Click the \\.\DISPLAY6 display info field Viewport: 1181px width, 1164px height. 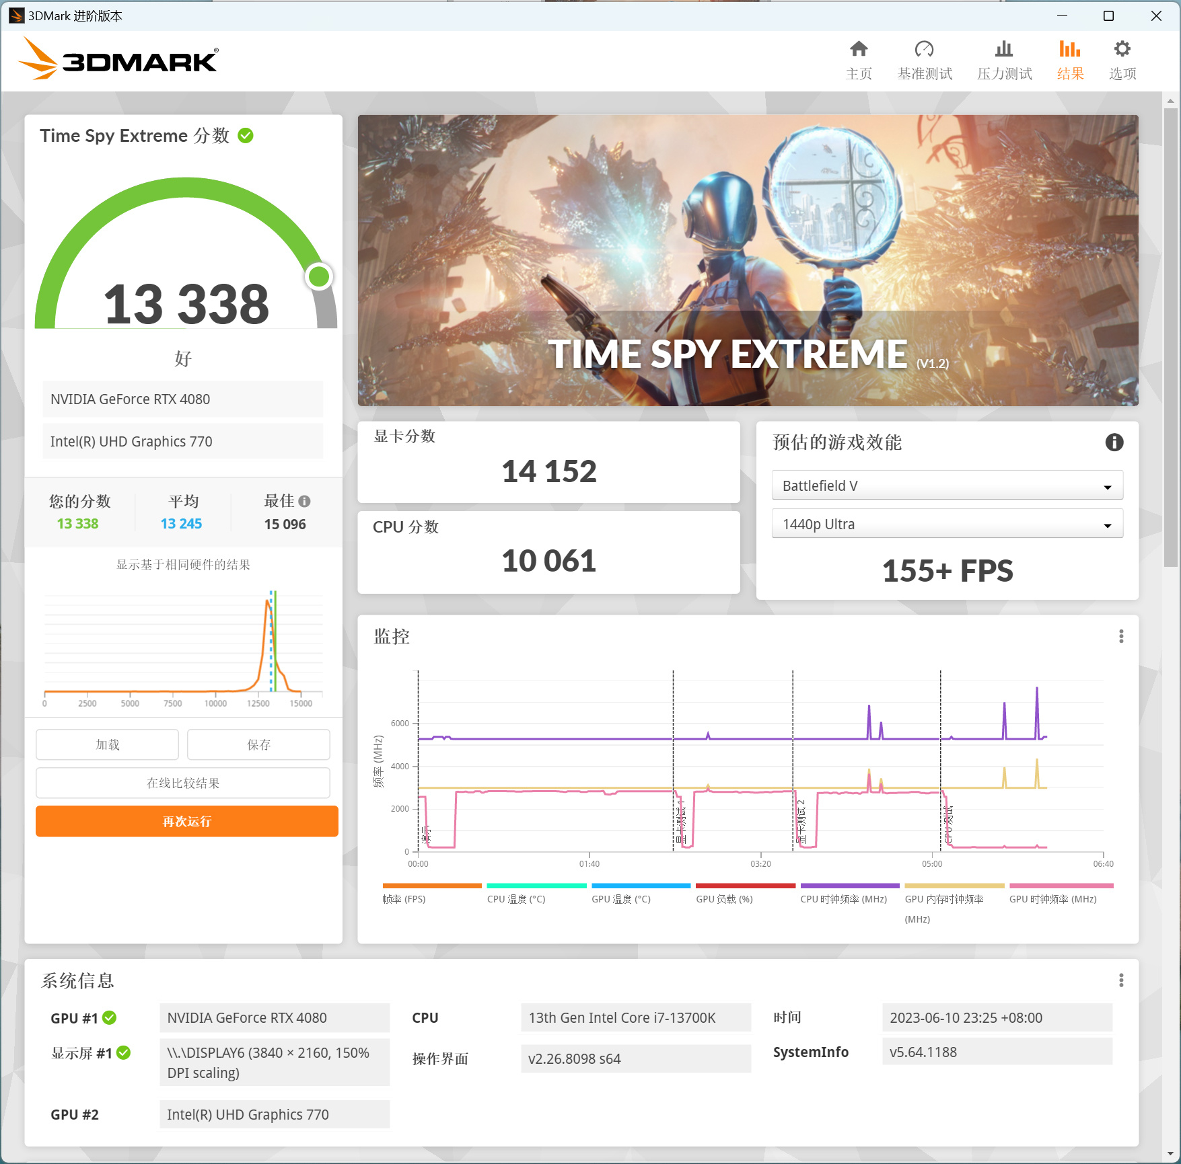tap(275, 1062)
